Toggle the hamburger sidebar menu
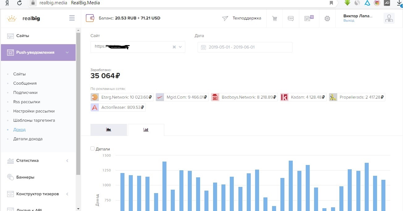The image size is (403, 211). click(72, 18)
